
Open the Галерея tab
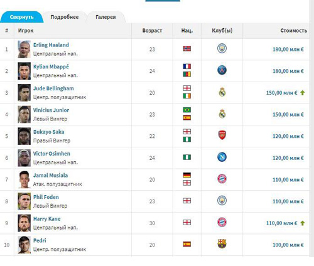106,17
